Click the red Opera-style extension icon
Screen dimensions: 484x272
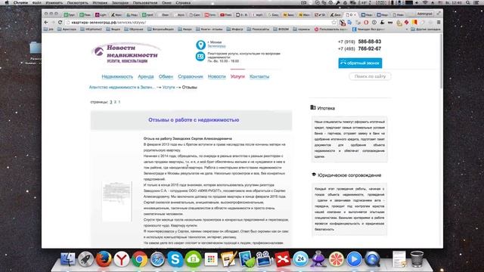pyautogui.click(x=366, y=23)
